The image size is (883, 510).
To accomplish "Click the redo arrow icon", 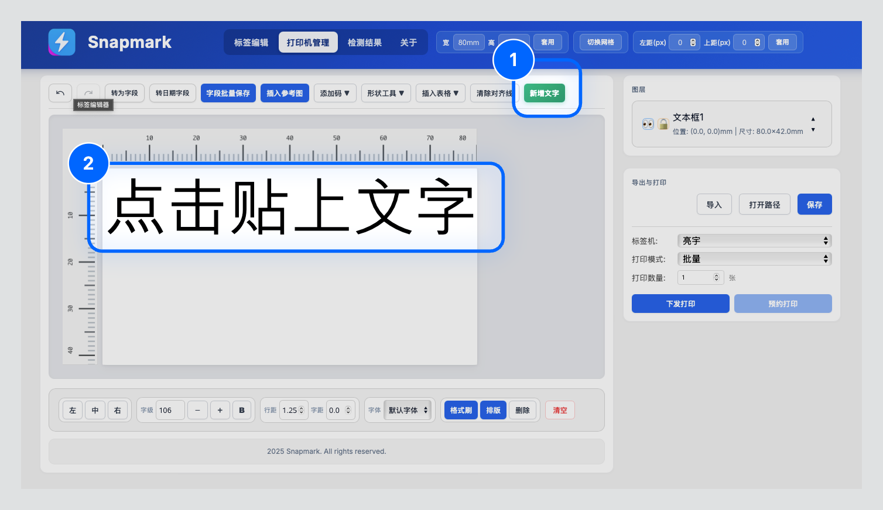I will (88, 93).
